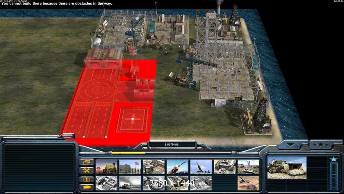Click greyed-out icon under the 2560 text
Image resolution: width=344 pixels, height=194 pixels.
[x=154, y=183]
